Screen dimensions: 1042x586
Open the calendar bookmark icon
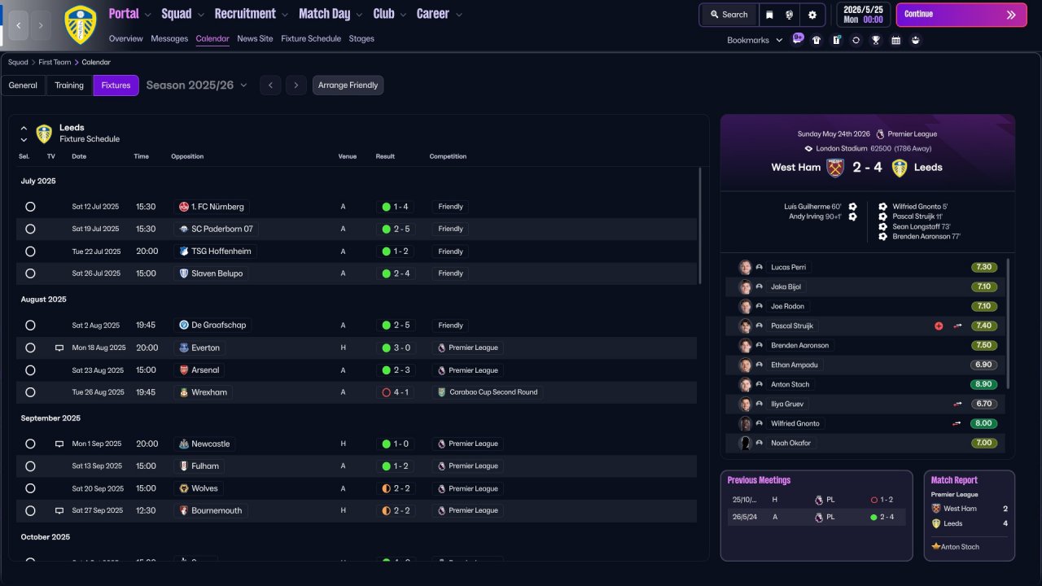click(895, 40)
